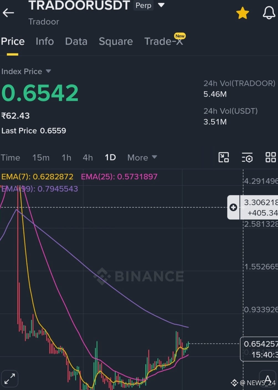Toggle the favorite star for TRADOORUSDT
Screen dimensions: 278x390
[243, 13]
